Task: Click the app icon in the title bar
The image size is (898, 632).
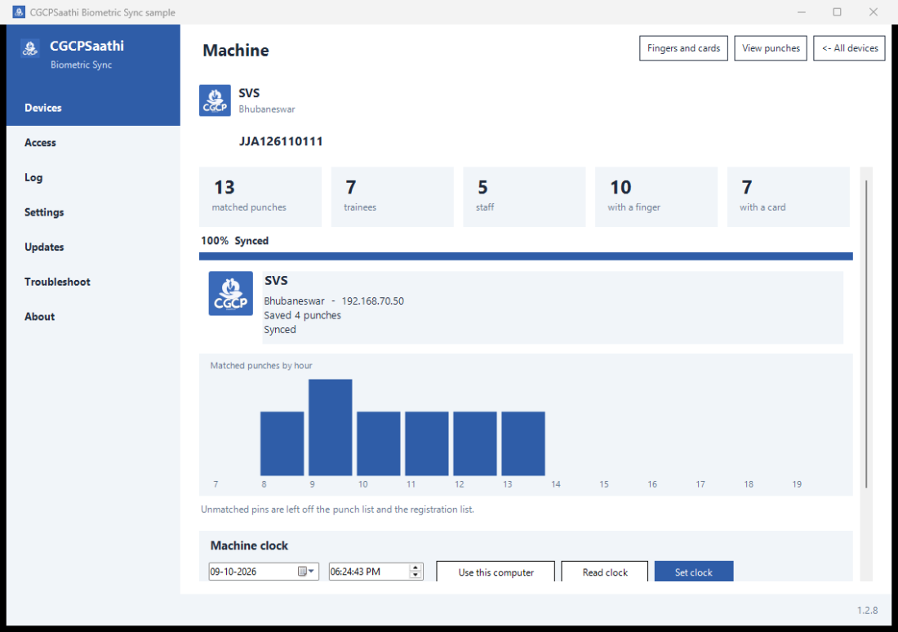Action: tap(19, 12)
